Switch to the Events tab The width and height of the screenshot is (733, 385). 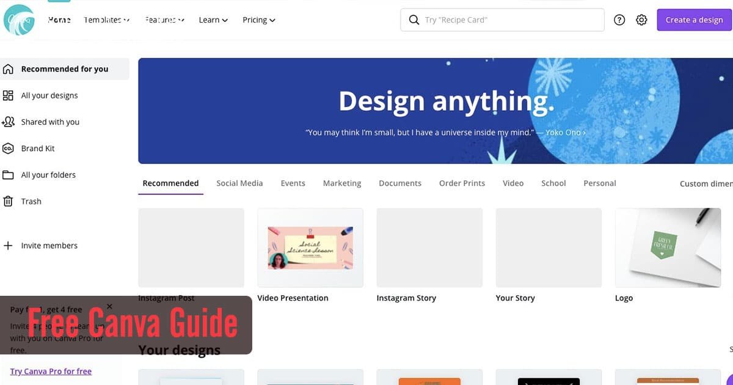coord(293,183)
